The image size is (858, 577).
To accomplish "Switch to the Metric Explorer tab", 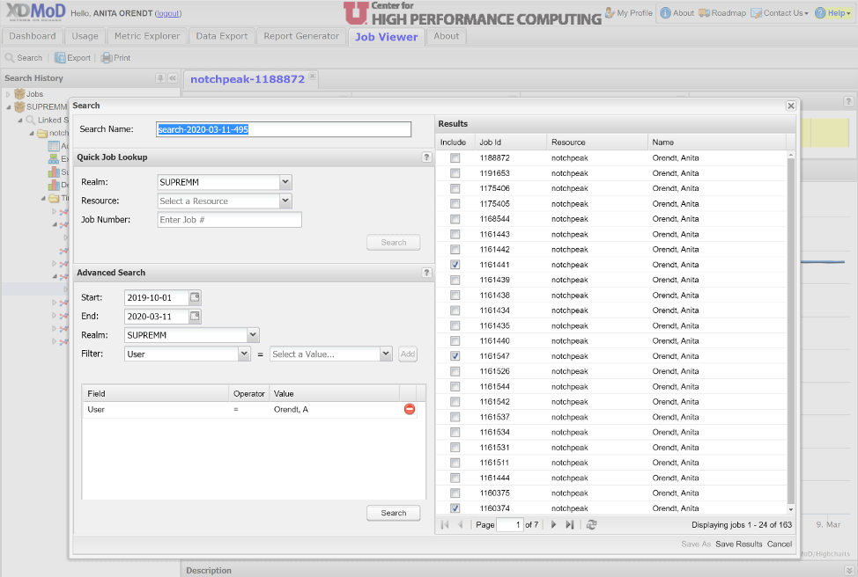I will click(x=147, y=36).
